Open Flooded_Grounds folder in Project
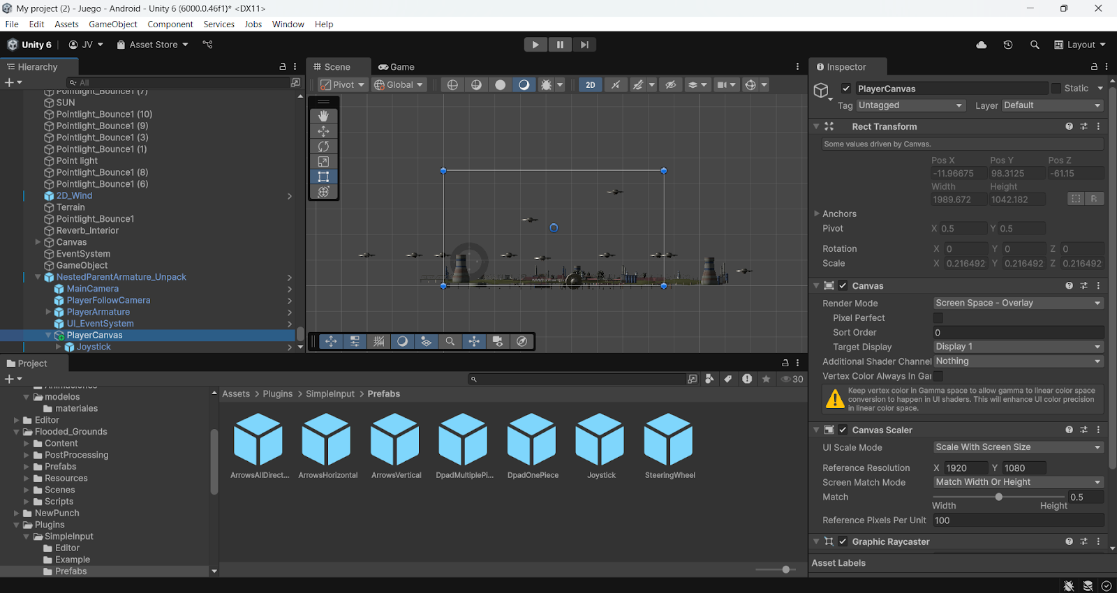The image size is (1117, 593). click(71, 432)
